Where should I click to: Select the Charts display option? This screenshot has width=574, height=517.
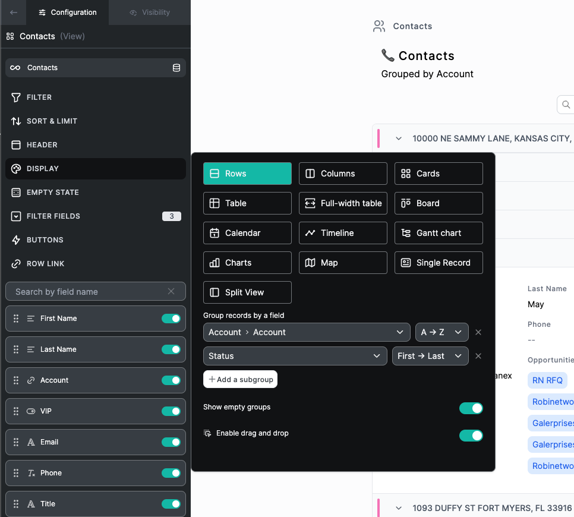[247, 262]
